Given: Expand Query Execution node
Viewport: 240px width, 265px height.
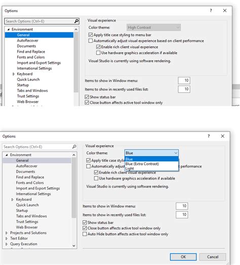Looking at the screenshot, I should 7,244.
